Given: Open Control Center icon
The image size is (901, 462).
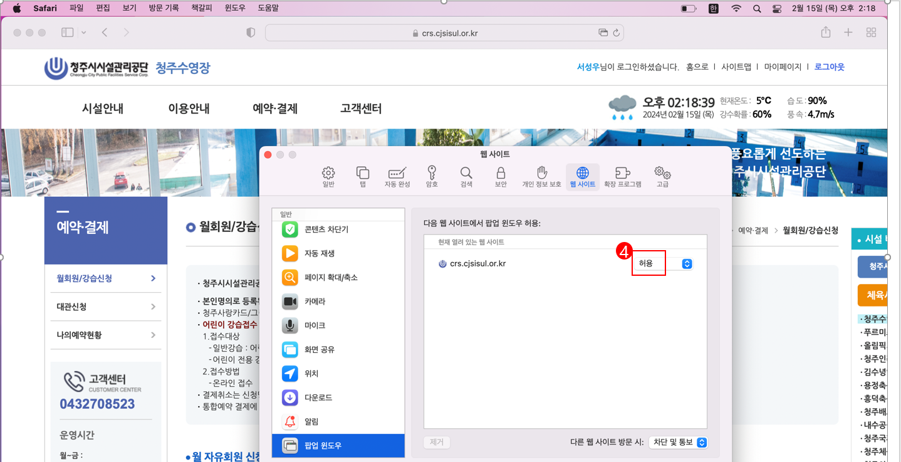Looking at the screenshot, I should coord(777,9).
